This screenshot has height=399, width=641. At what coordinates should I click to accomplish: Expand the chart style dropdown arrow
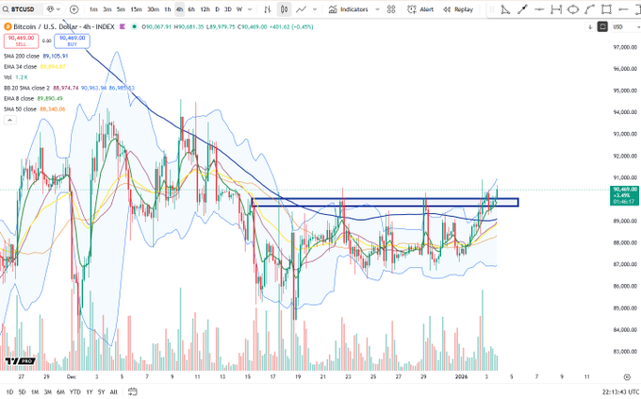tap(314, 9)
